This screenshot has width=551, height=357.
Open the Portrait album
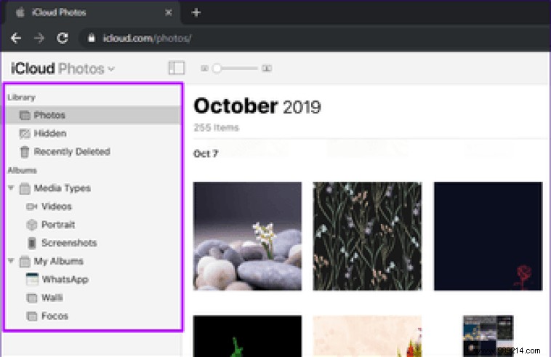click(57, 225)
